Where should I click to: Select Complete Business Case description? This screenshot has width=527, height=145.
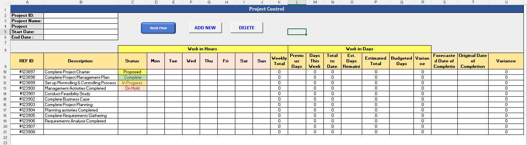81,99
